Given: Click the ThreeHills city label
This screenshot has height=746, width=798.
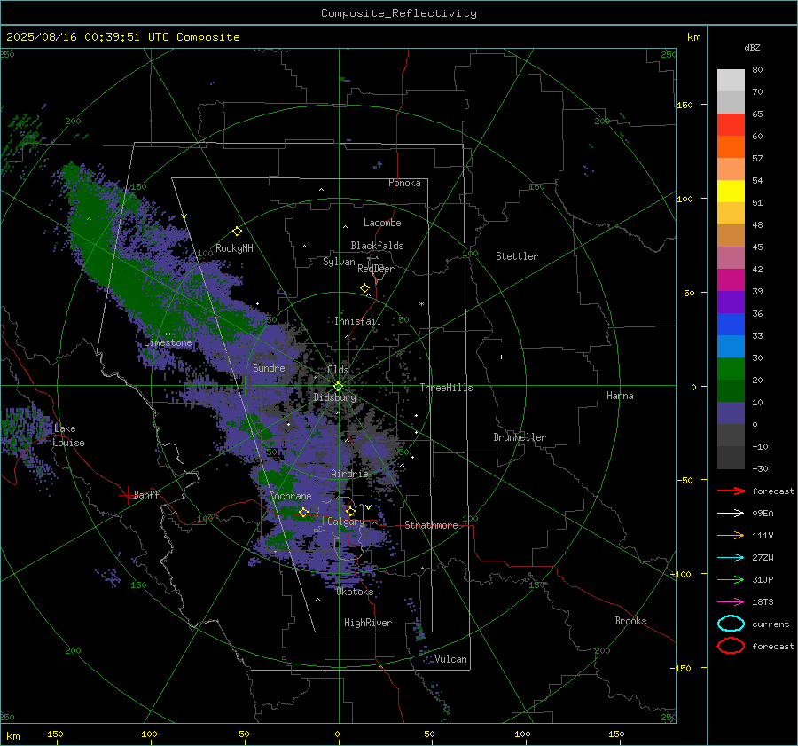Looking at the screenshot, I should coord(446,388).
